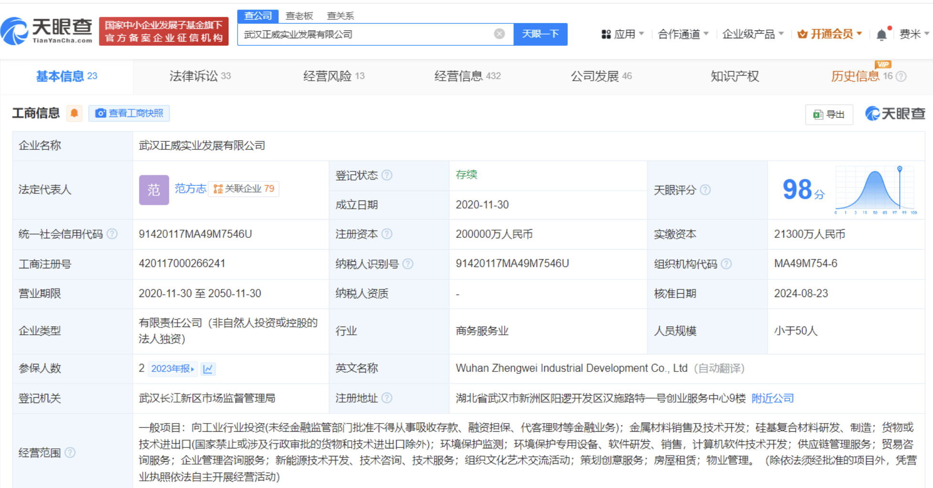
Task: Click help icon beside 经营范围
Action: coord(70,453)
